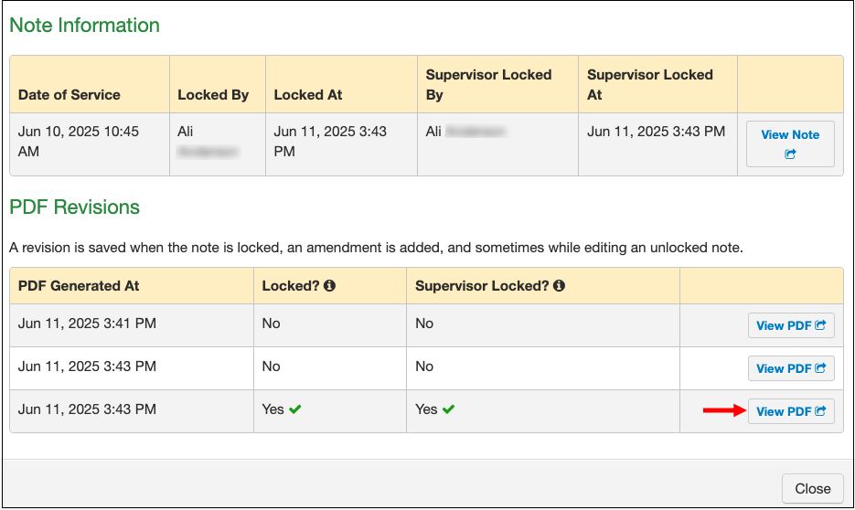The width and height of the screenshot is (855, 510).
Task: Click the Locked At column header
Action: (308, 95)
